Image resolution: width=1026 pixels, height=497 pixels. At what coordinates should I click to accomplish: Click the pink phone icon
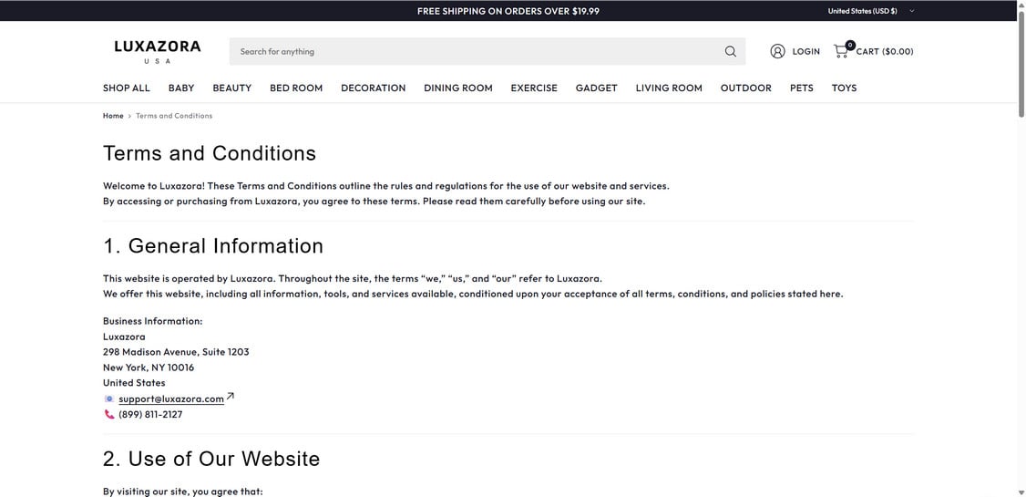109,415
